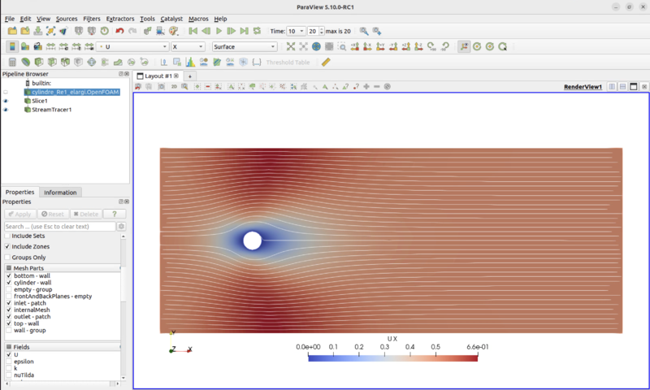This screenshot has width=650, height=390.
Task: Toggle color legend visibility icon
Action: (12, 46)
